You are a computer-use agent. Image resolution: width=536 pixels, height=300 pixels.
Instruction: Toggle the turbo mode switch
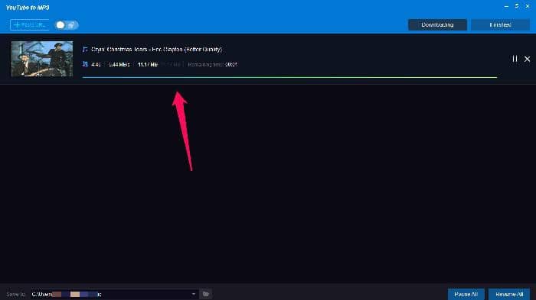pyautogui.click(x=67, y=25)
